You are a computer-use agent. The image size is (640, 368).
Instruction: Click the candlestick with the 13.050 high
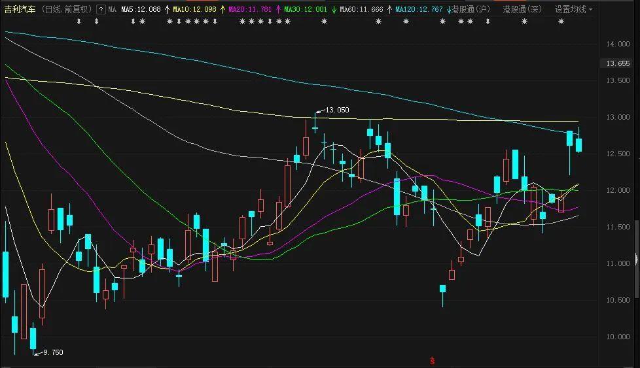click(x=315, y=124)
